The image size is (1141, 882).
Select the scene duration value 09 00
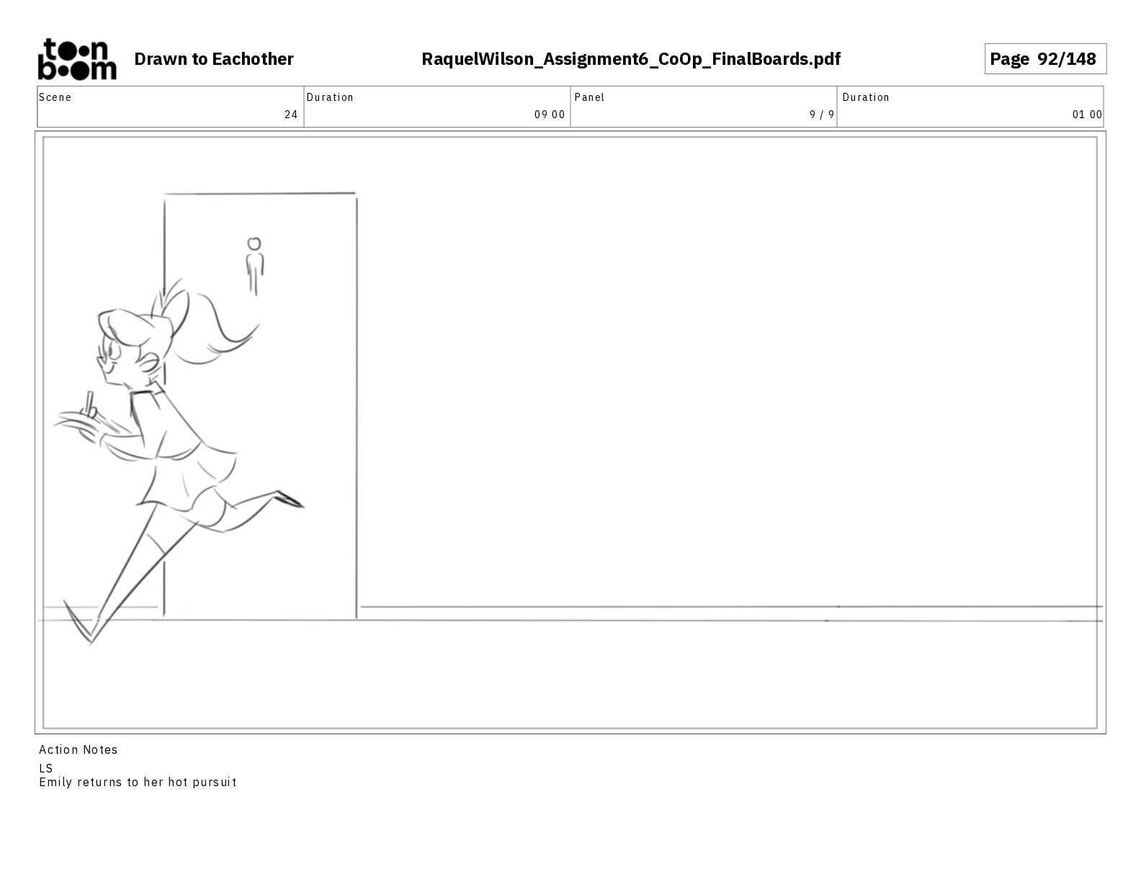tap(550, 115)
